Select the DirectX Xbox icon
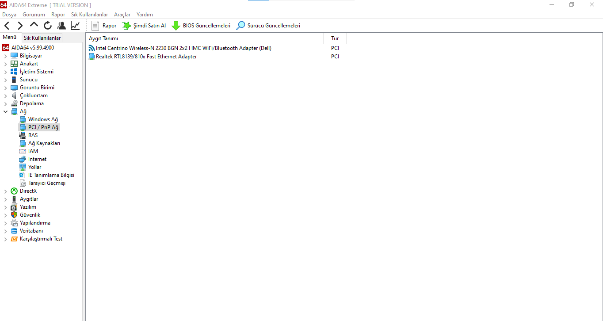Screen dimensions: 603x321 point(14,191)
